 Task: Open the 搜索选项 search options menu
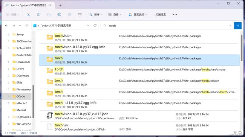(138, 15)
